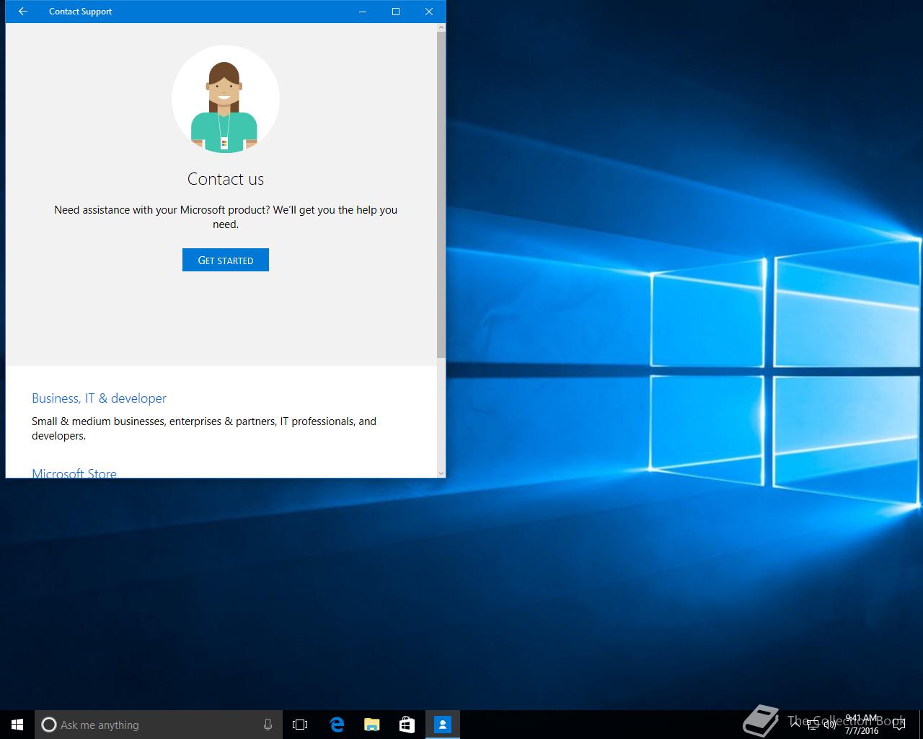This screenshot has height=739, width=923.
Task: Select the Contact Support taskbar icon
Action: click(443, 725)
